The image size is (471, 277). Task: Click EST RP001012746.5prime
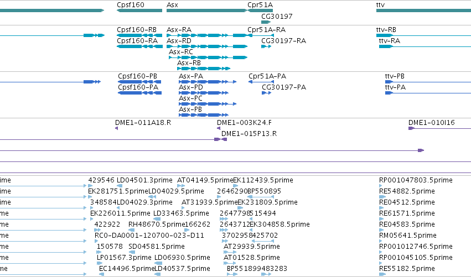click(x=416, y=247)
